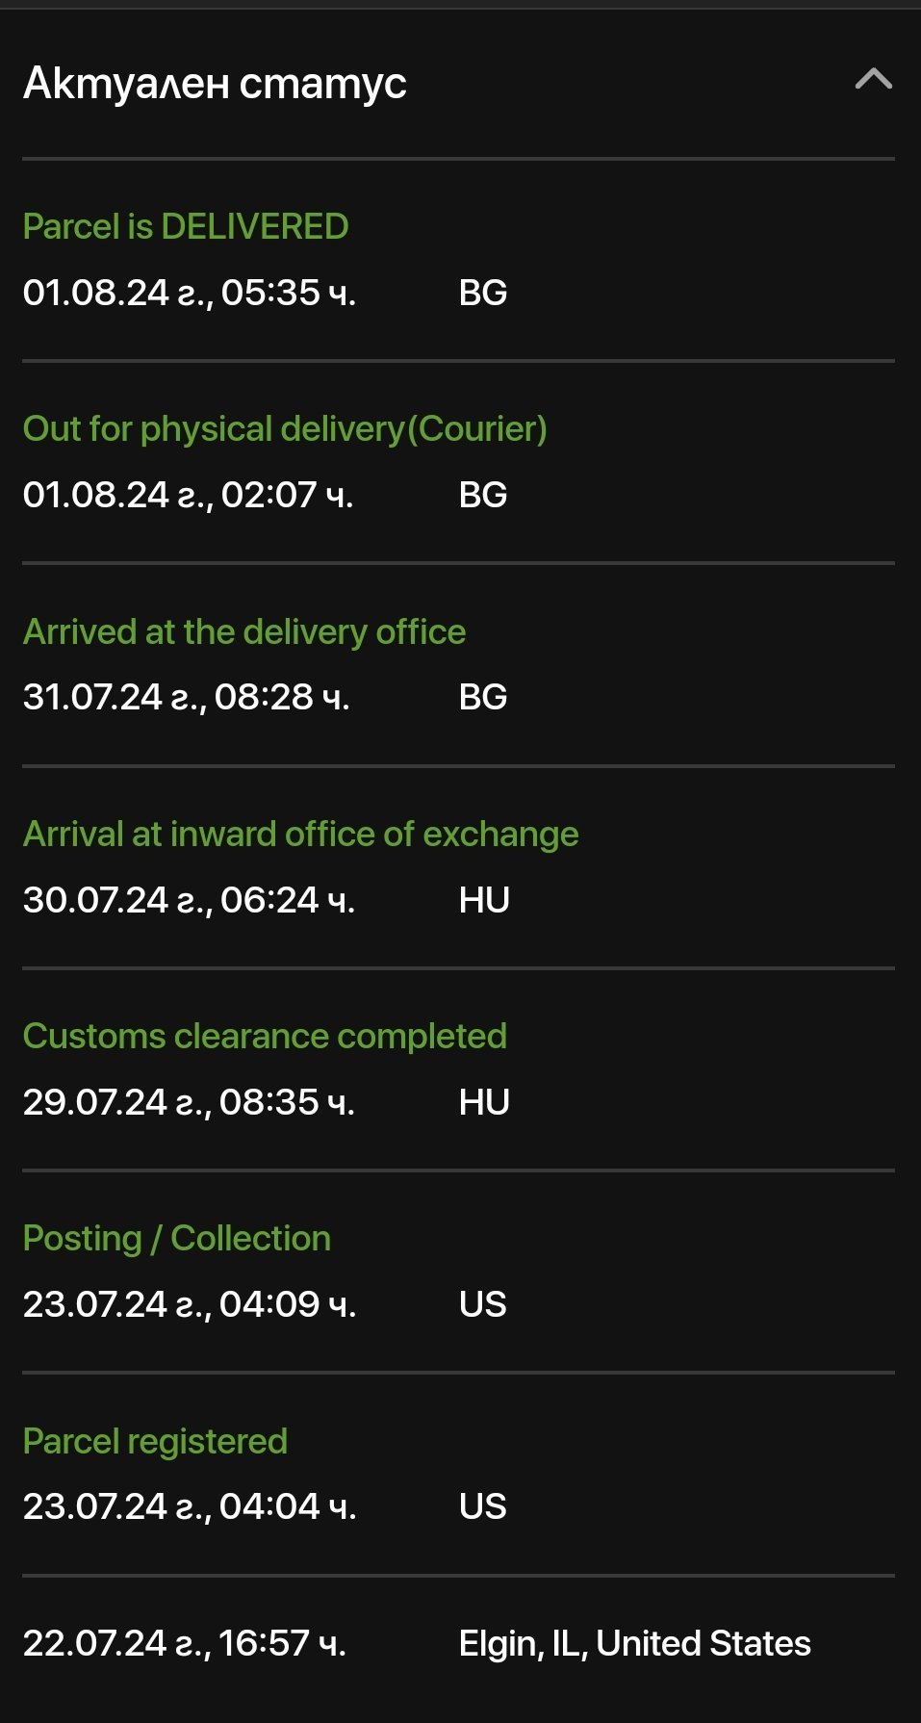Open Arrival at inward office of exchange
The width and height of the screenshot is (921, 1723).
[300, 835]
